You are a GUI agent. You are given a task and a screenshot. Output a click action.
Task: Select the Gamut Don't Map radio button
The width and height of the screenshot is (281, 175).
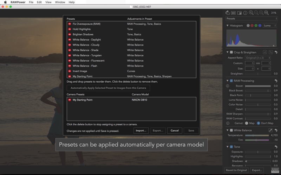pyautogui.click(x=259, y=123)
